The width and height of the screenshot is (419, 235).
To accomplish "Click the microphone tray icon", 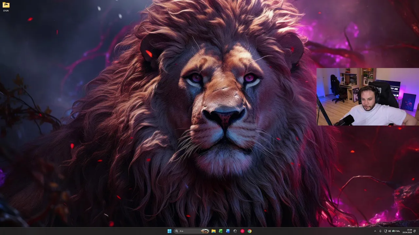I will 380,231.
